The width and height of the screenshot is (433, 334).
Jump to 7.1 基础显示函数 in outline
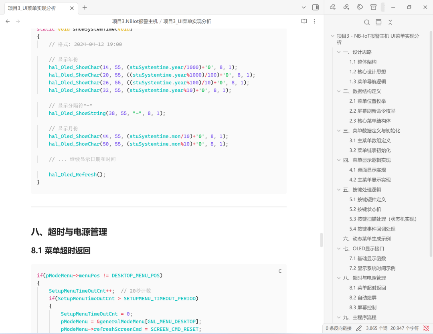click(x=368, y=259)
